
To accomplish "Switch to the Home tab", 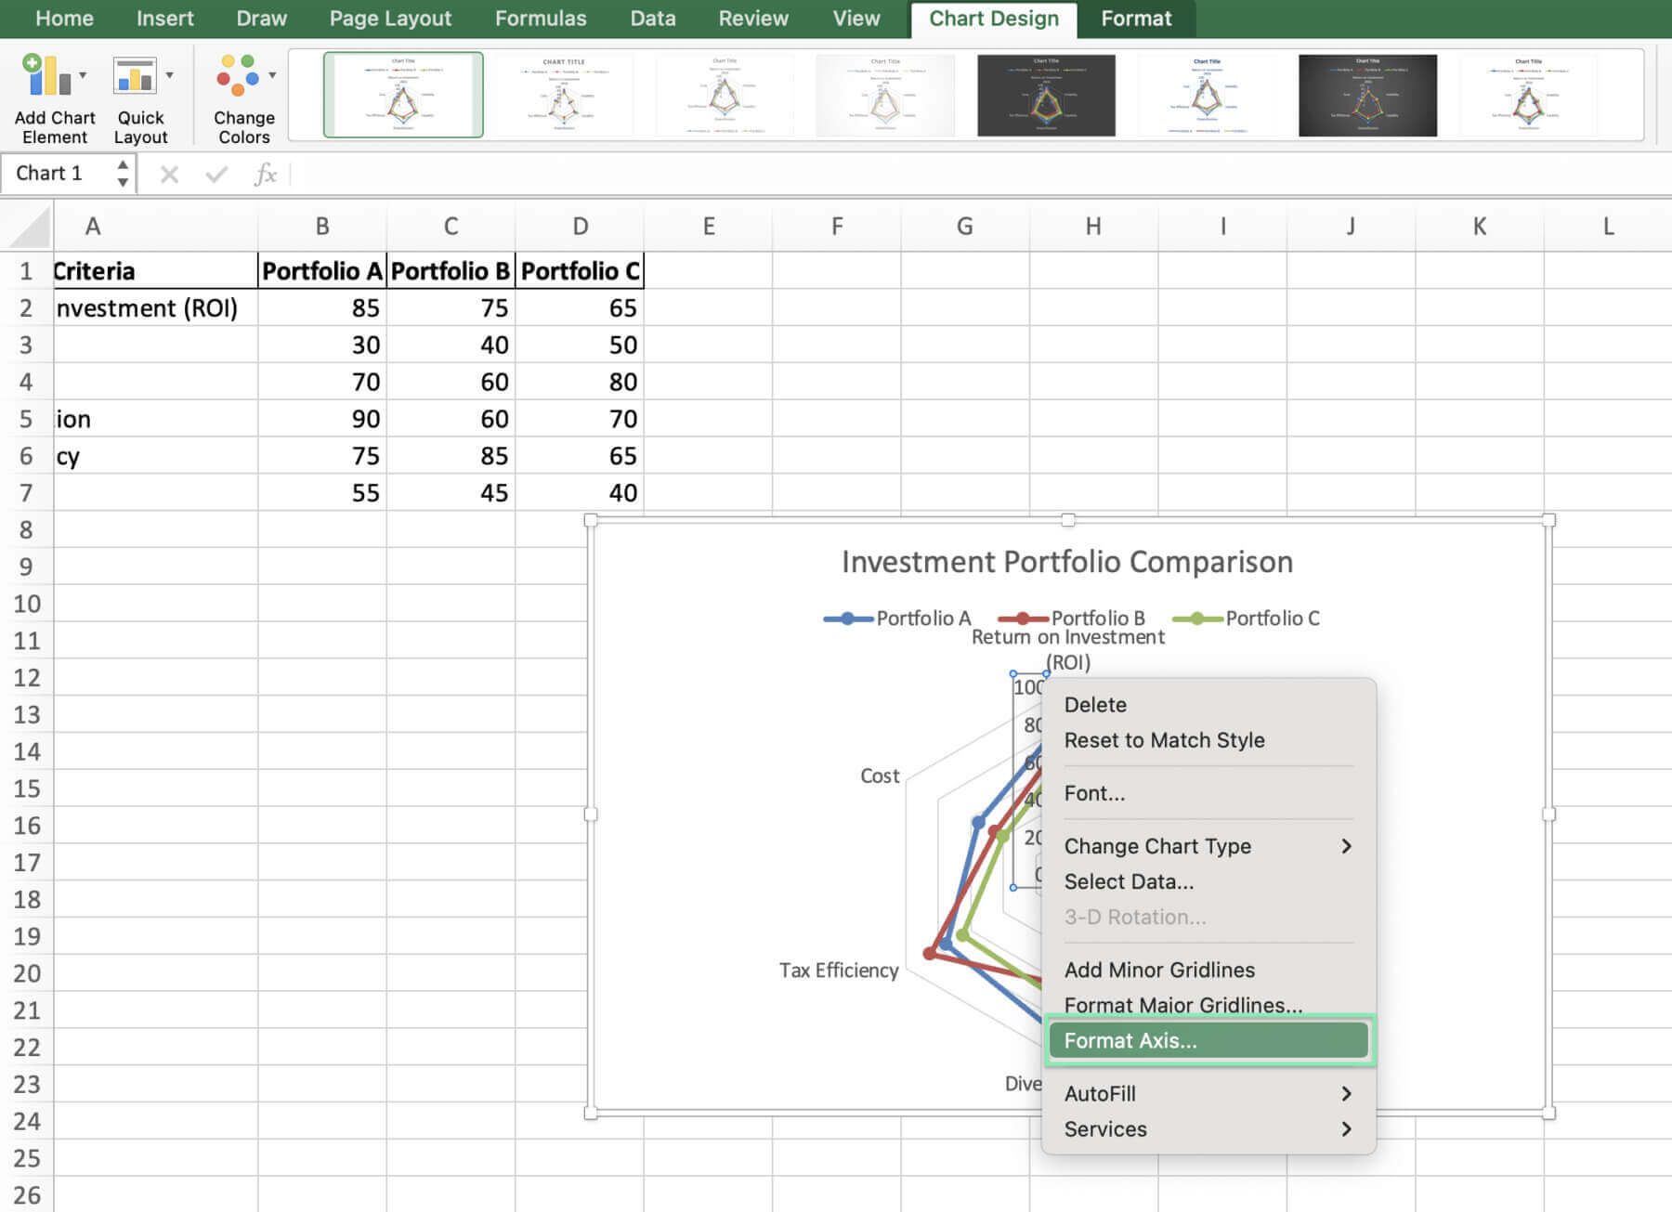I will (x=64, y=19).
